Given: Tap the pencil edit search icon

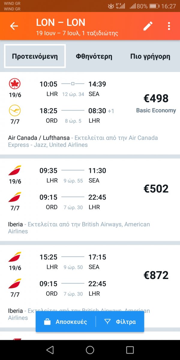Looking at the screenshot, I should 148,26.
